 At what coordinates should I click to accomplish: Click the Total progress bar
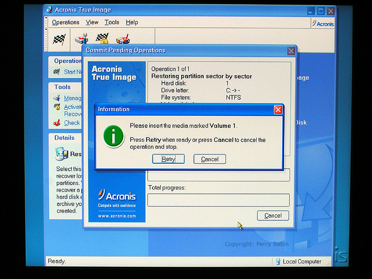click(x=219, y=200)
